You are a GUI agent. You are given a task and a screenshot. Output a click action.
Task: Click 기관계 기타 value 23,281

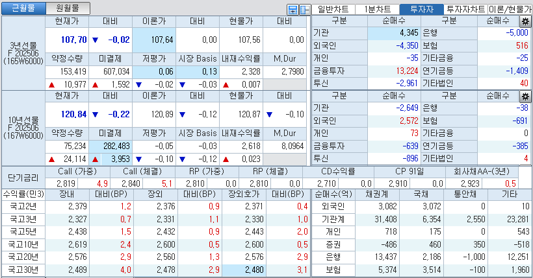[510, 219]
